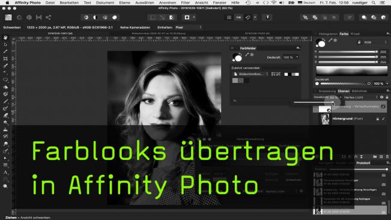Open the Ebene menu

(125, 3)
